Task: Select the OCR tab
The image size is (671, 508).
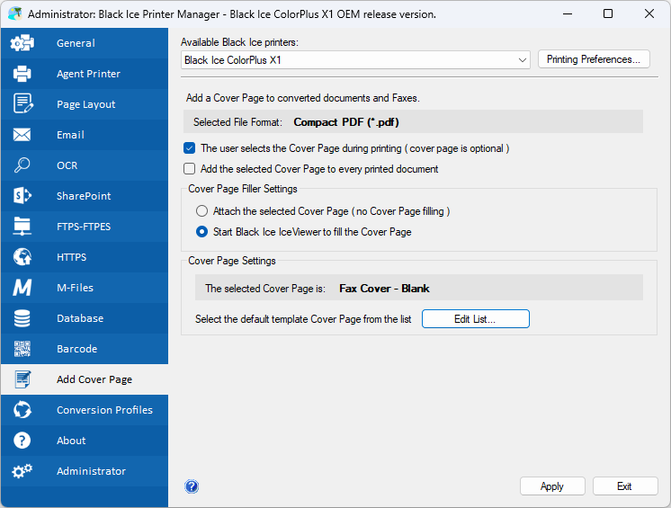Action: pyautogui.click(x=85, y=165)
